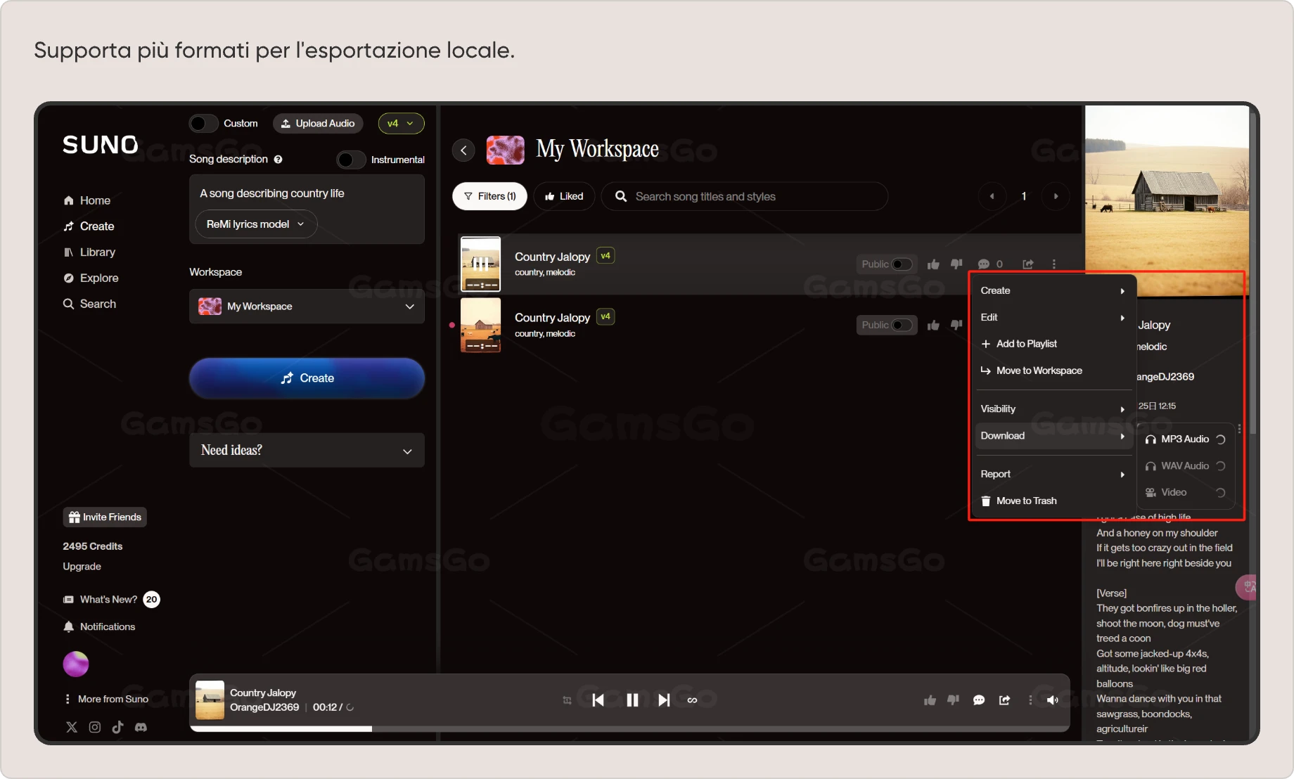This screenshot has width=1294, height=779.
Task: Toggle Custom mode switch
Action: tap(203, 124)
